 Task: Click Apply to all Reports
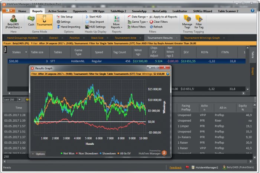[163, 17]
